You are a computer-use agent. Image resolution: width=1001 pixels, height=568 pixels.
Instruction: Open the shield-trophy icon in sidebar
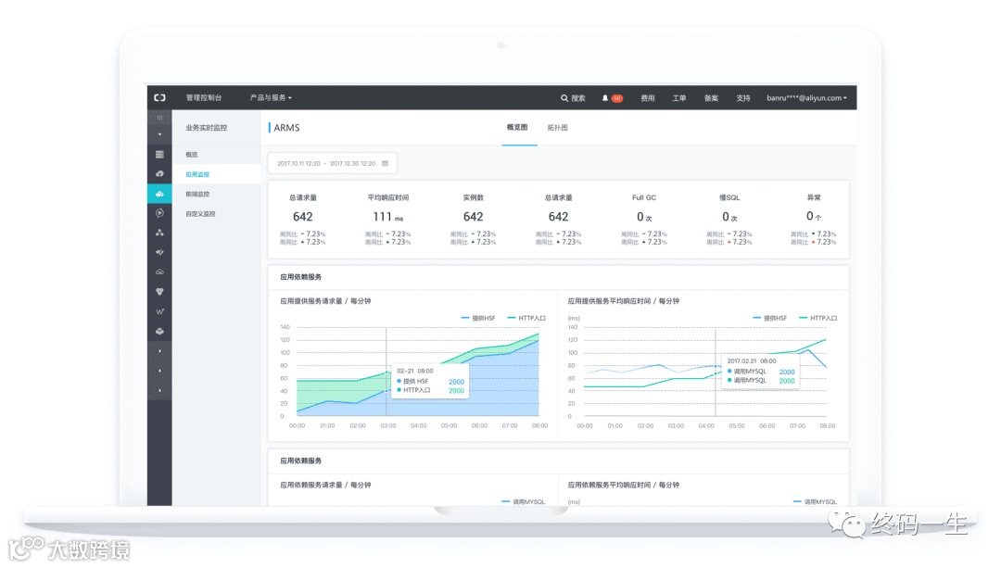click(x=159, y=292)
